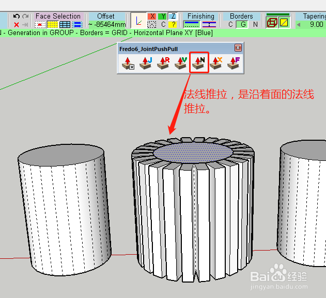Toggle first Finishing option with dashed line
This screenshot has height=298, width=326.
click(192, 24)
